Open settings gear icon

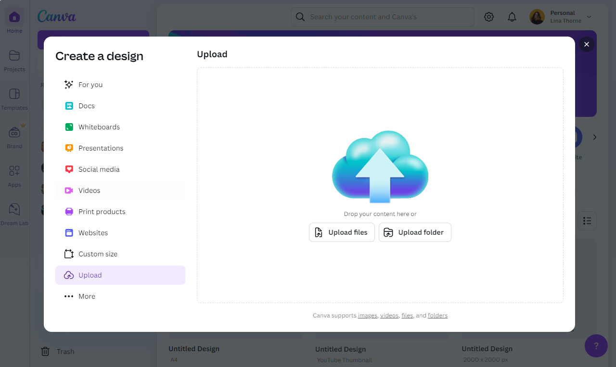(x=489, y=17)
